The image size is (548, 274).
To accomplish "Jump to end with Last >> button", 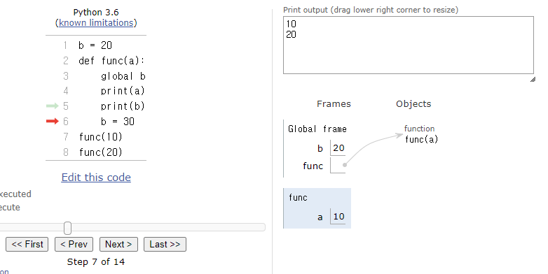I will click(165, 245).
